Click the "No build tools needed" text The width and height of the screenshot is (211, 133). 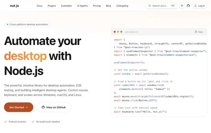pyautogui.click(x=48, y=122)
